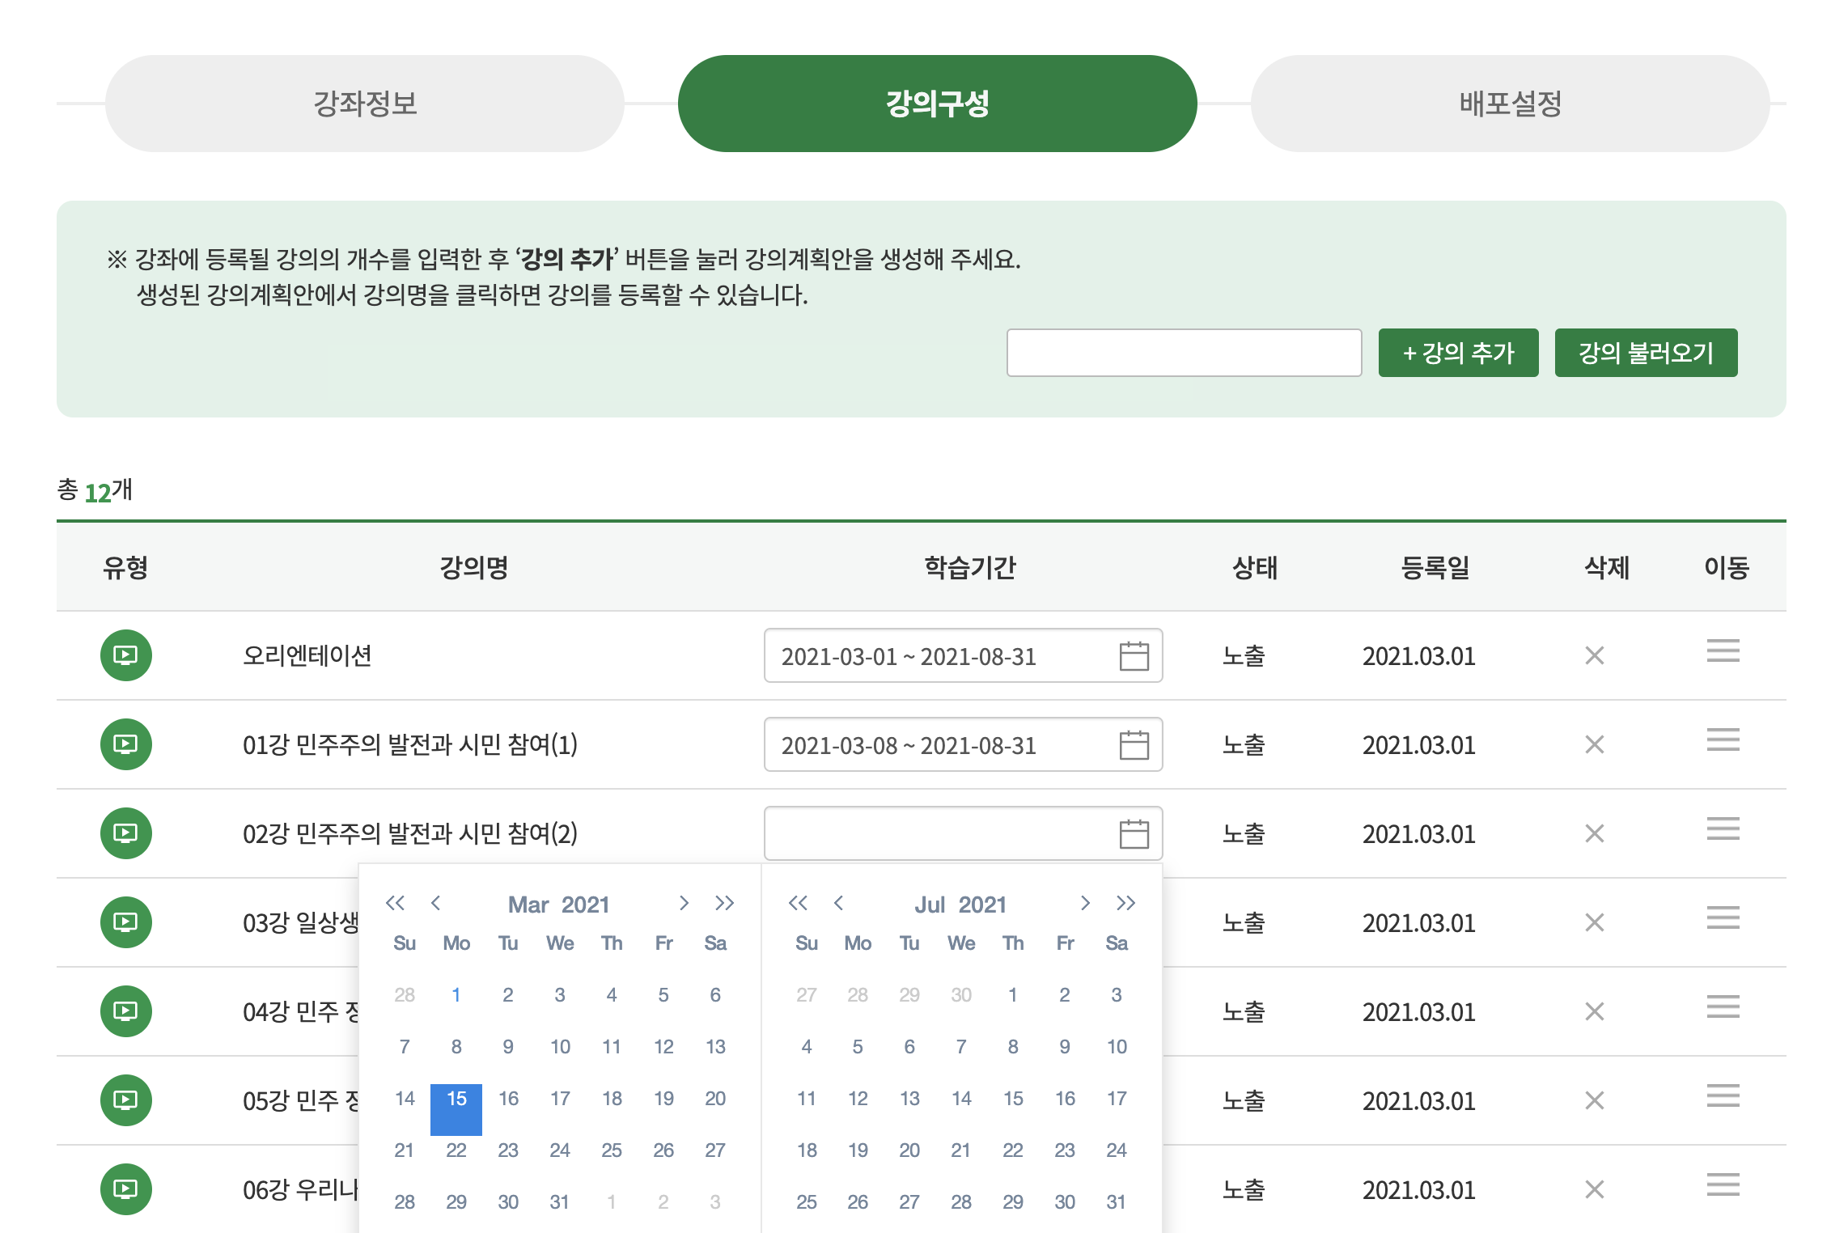Image resolution: width=1848 pixels, height=1233 pixels.
Task: Open calendar icon for 01강 period
Action: [1134, 745]
